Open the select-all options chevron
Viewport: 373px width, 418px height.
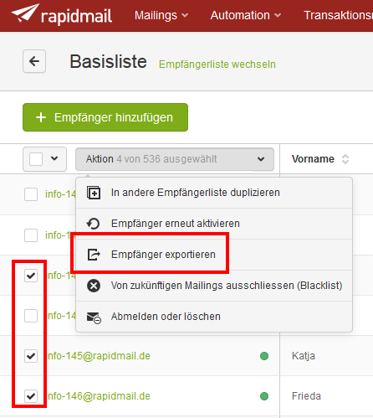pyautogui.click(x=54, y=158)
